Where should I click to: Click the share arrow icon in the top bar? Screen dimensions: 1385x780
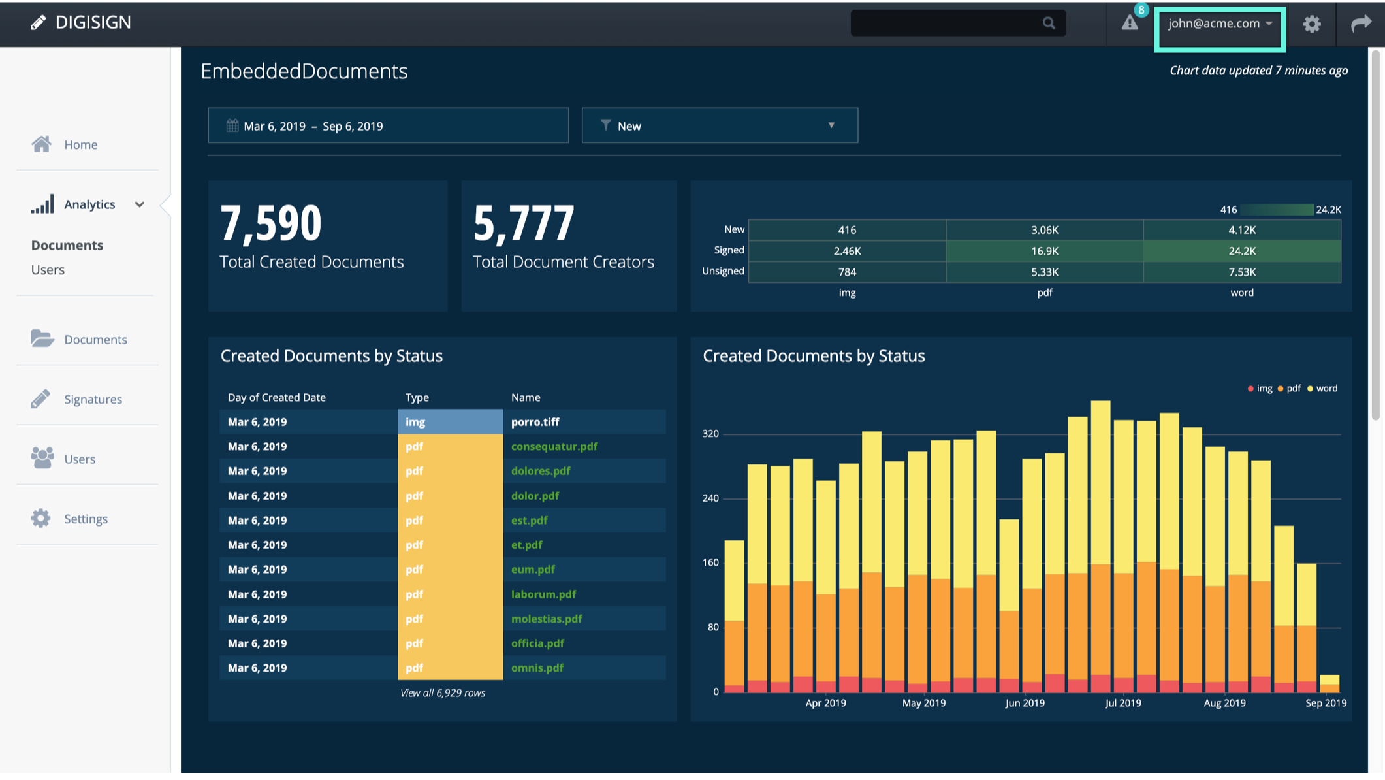coord(1361,24)
